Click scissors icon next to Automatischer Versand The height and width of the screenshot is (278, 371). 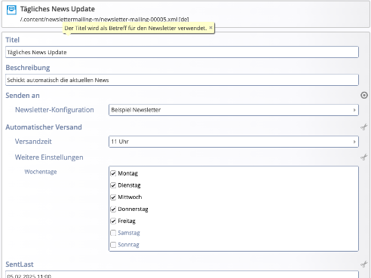363,127
